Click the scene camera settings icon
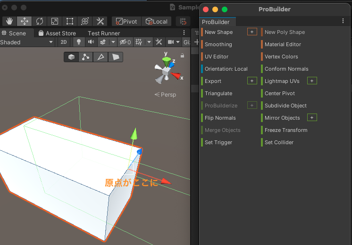The image size is (352, 245). [x=171, y=42]
